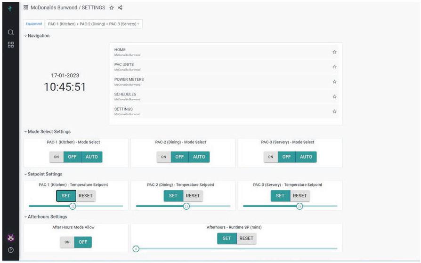
Task: Click RESET for PAC-3 (Servery) temperature setpoint
Action: click(300, 196)
